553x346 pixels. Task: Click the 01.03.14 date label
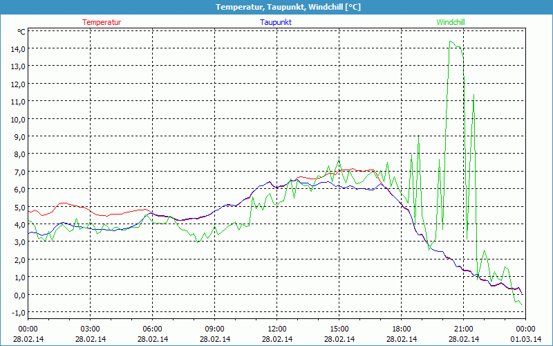point(525,339)
